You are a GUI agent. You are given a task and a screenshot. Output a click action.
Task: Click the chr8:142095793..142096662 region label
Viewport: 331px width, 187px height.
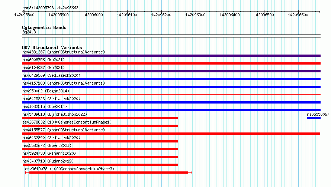coord(50,8)
